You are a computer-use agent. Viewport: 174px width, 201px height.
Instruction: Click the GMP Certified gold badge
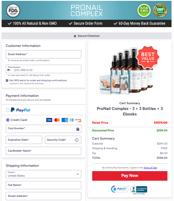pyautogui.click(x=160, y=10)
